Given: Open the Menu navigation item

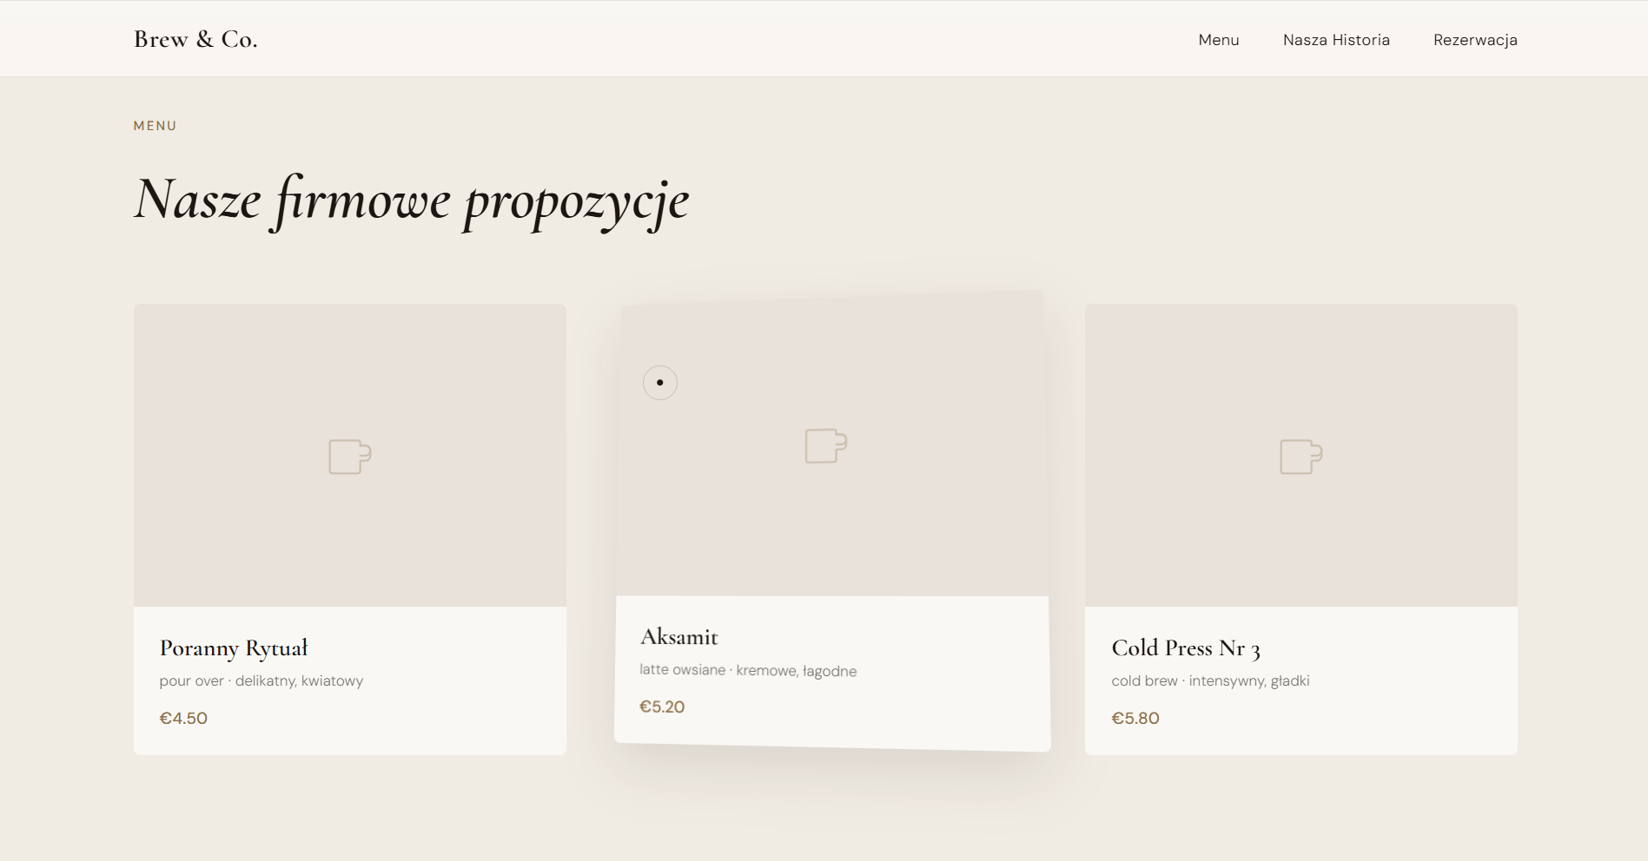Looking at the screenshot, I should pyautogui.click(x=1218, y=40).
